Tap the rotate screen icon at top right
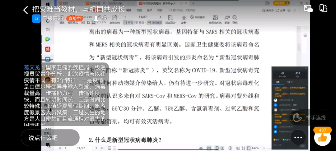Image resolution: width=336 pixels, height=151 pixels. coord(323,8)
